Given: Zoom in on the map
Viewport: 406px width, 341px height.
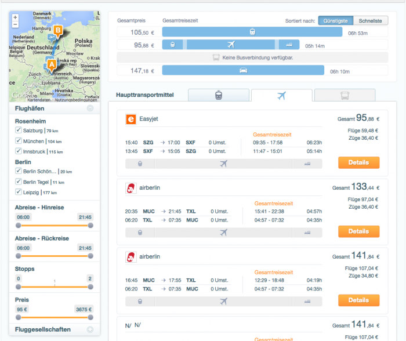Looking at the screenshot, I should click(15, 17).
